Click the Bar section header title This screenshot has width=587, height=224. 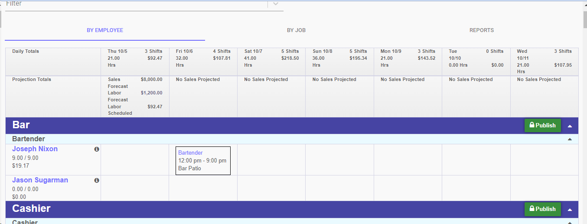click(x=21, y=125)
